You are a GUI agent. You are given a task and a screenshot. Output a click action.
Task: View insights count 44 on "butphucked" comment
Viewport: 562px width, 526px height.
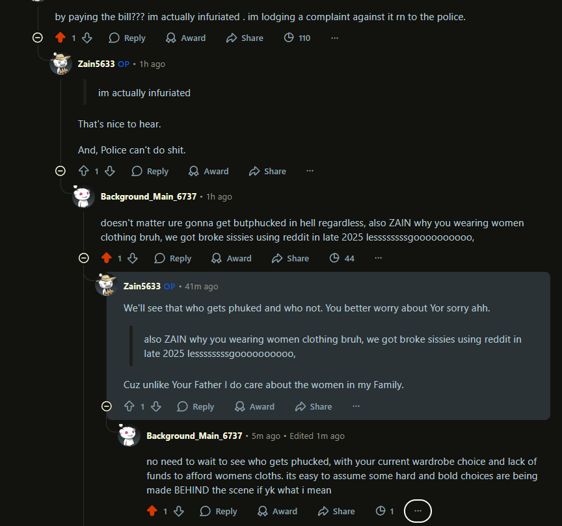coord(342,258)
